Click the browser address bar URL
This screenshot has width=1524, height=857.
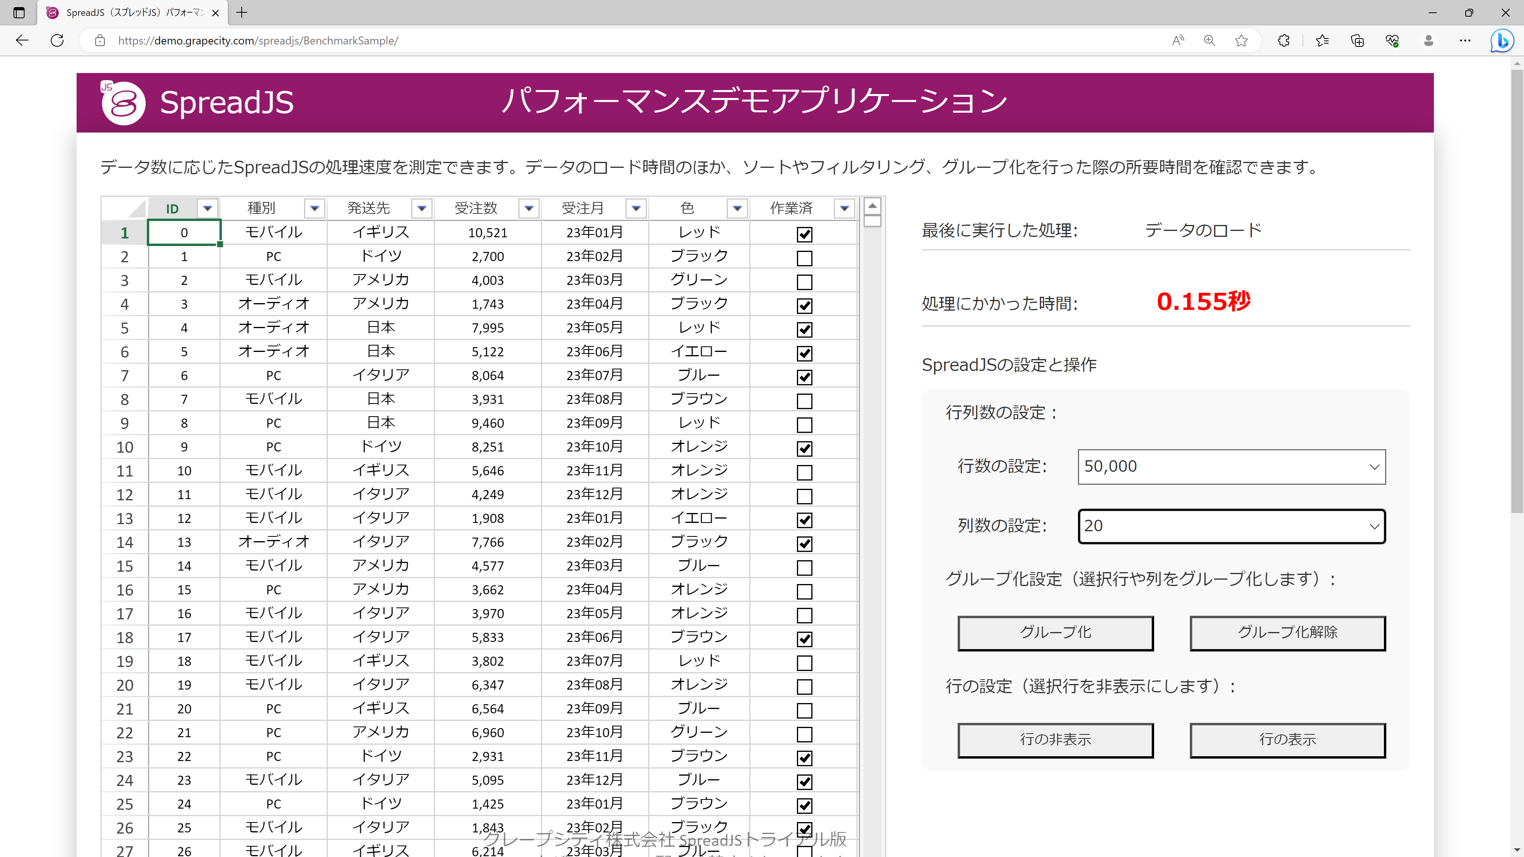pos(258,41)
